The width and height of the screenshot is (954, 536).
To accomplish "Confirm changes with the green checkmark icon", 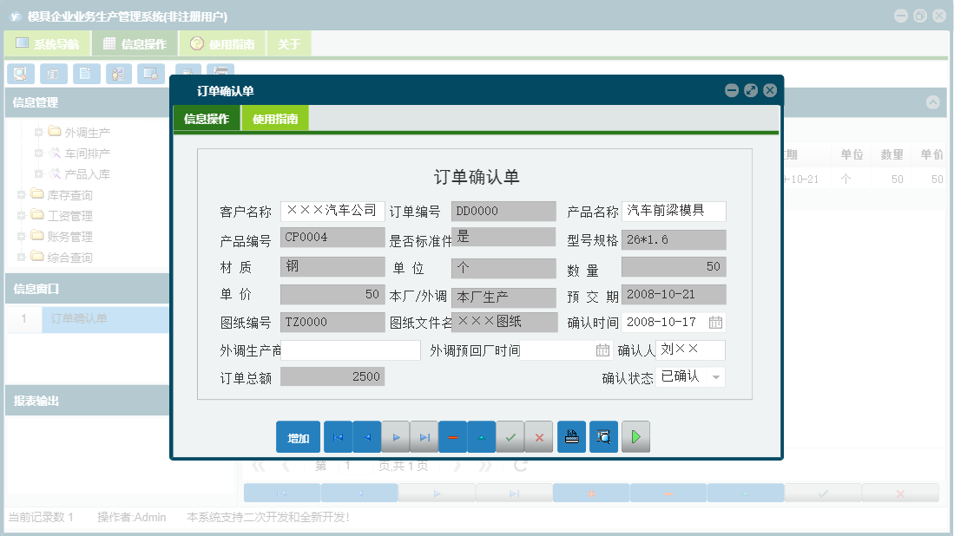I will [510, 436].
